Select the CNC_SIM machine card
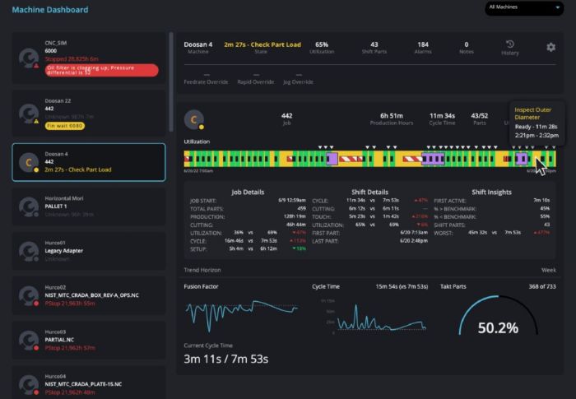This screenshot has width=576, height=399. 89,58
